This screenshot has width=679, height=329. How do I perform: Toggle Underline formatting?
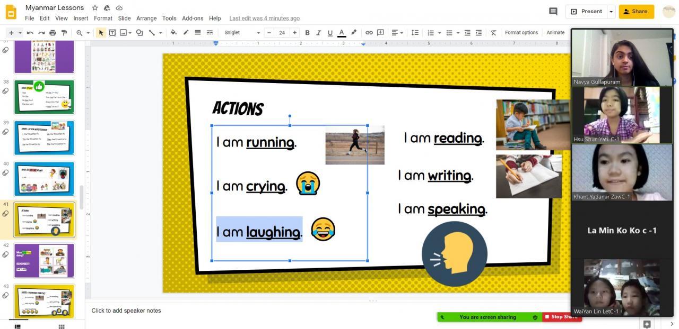pos(330,33)
